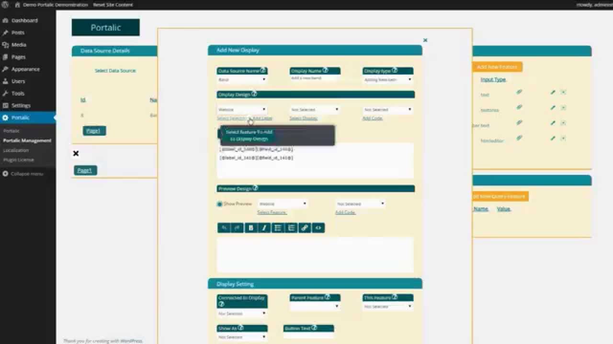
Task: Open the Display Design dropdown above Add Code
Action: tap(387, 109)
